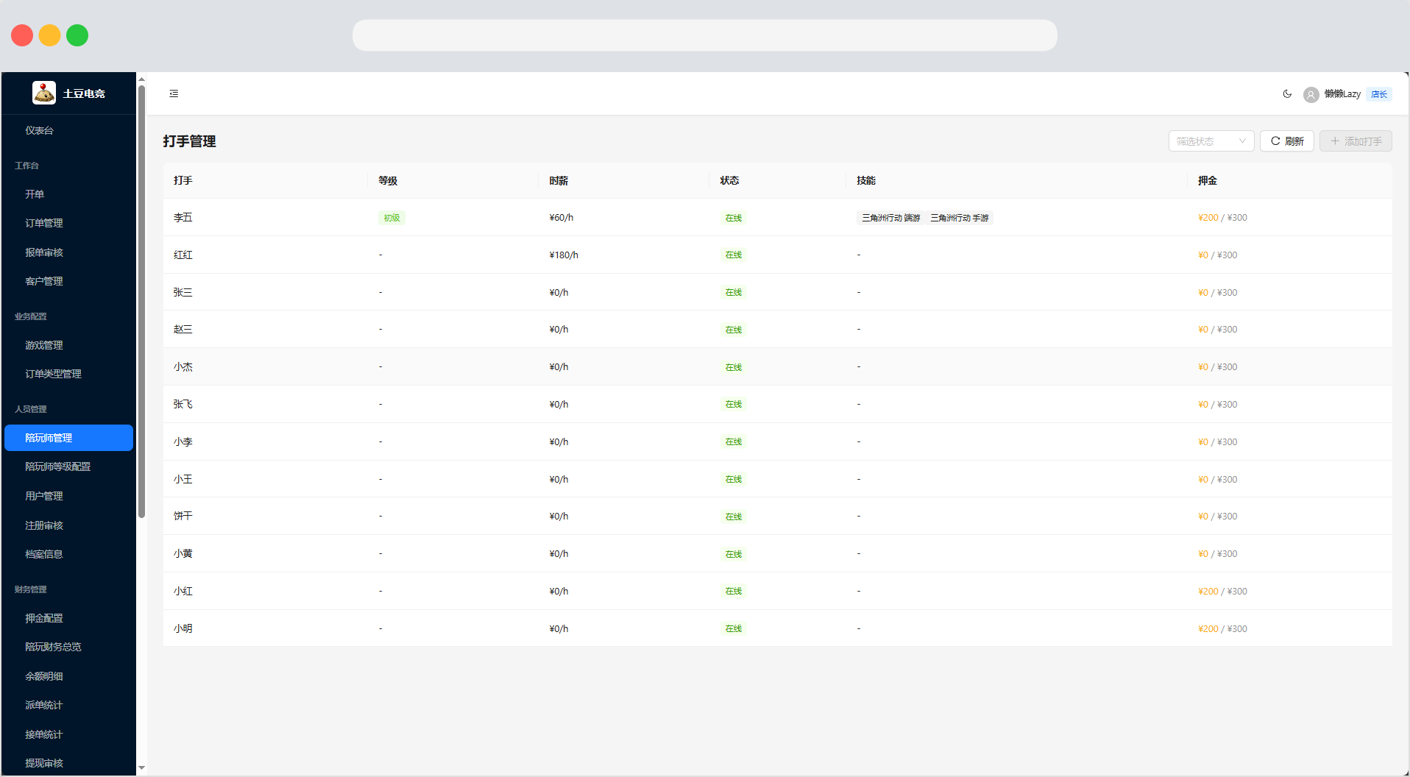Click the 三角洲行动 端游 skill tag
The image size is (1410, 777).
(x=891, y=218)
